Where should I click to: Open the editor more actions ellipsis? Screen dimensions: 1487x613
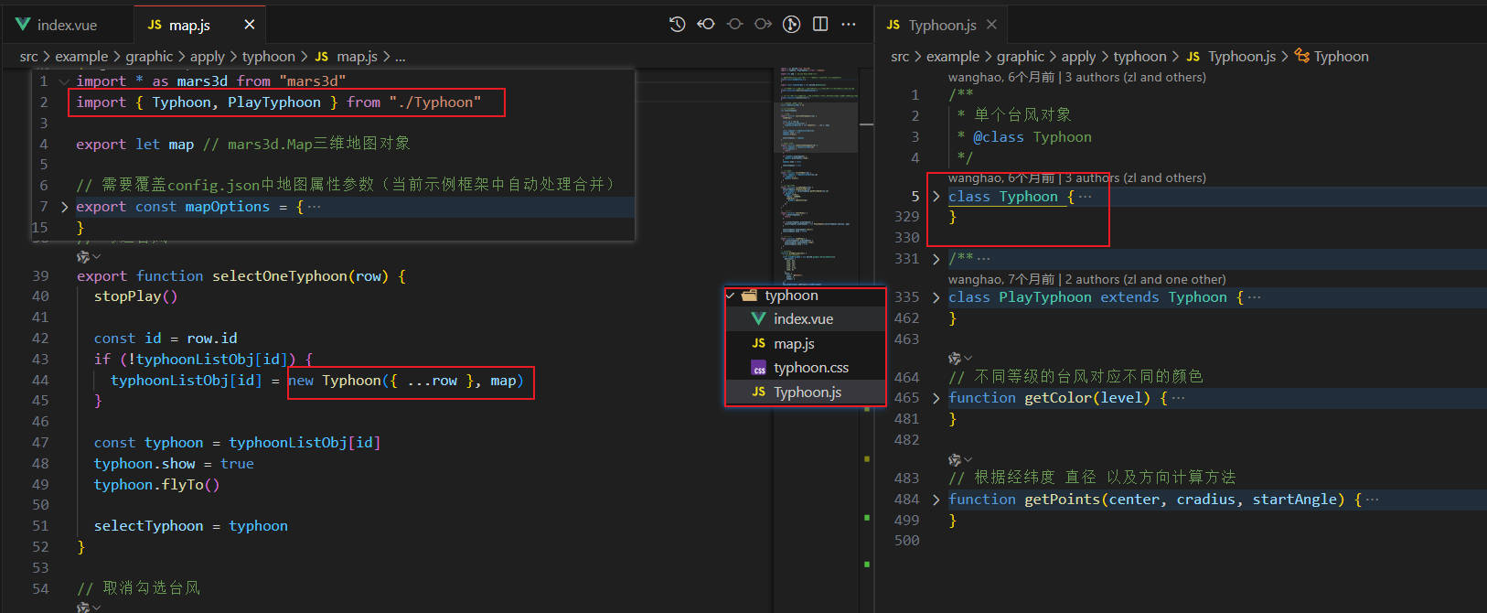coord(849,25)
